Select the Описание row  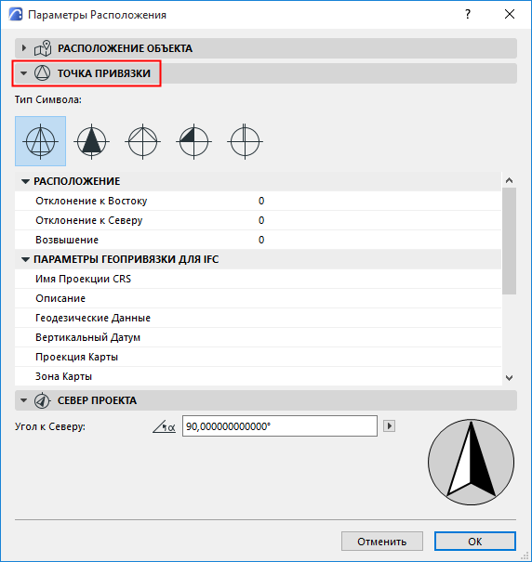tap(259, 298)
